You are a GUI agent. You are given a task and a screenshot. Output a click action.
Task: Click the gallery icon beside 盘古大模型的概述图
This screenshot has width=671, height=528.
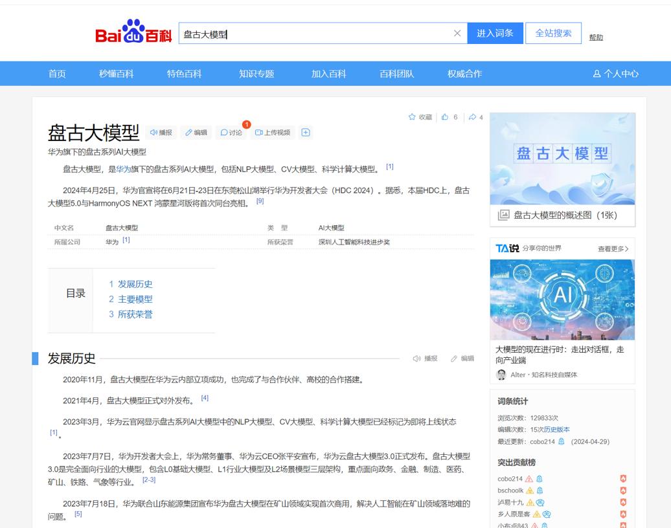[504, 215]
